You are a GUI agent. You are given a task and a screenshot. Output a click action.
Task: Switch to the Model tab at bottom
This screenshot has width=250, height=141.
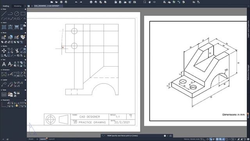(31, 139)
